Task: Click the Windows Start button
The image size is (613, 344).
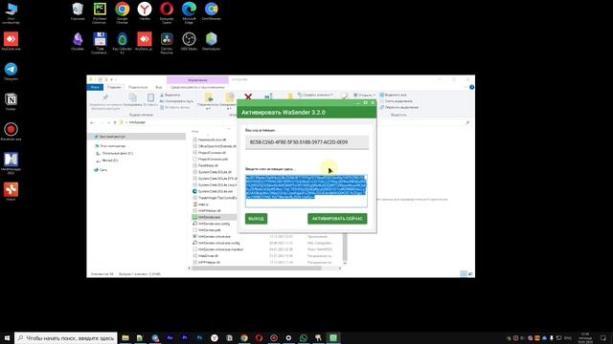Action: tap(7, 337)
